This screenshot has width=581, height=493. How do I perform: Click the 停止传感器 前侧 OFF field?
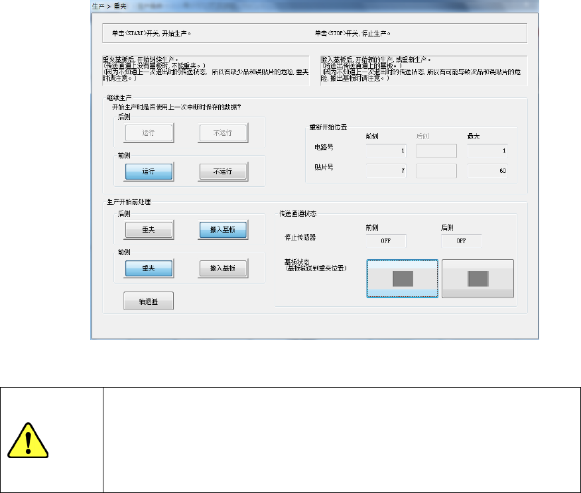tap(386, 241)
